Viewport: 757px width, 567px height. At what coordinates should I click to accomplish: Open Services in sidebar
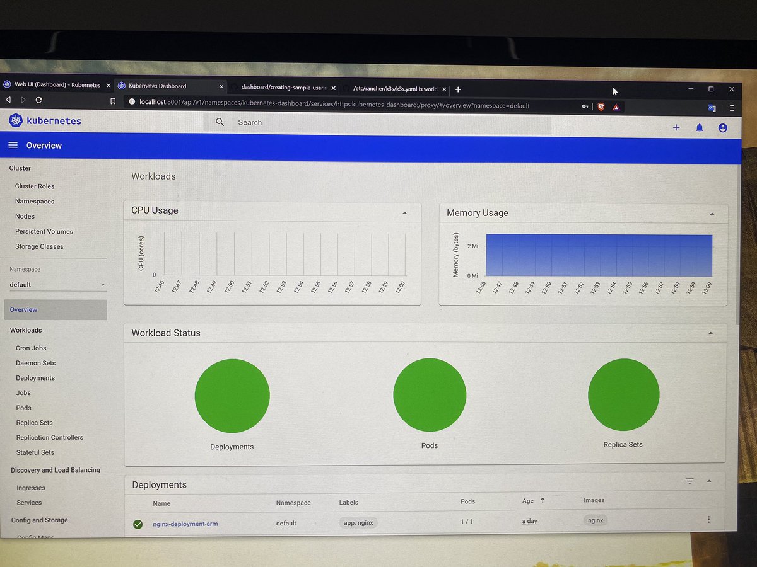(x=29, y=503)
